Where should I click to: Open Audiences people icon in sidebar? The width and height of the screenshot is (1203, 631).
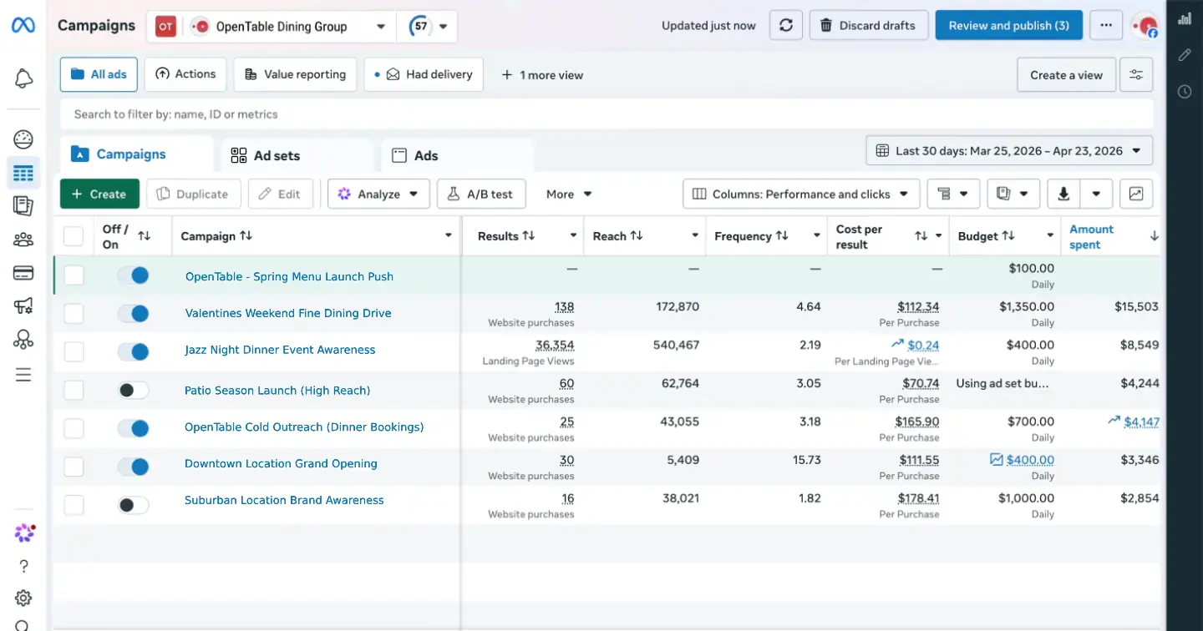tap(23, 240)
